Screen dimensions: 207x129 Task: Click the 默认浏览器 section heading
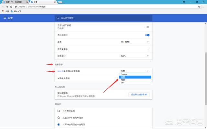click(60, 87)
